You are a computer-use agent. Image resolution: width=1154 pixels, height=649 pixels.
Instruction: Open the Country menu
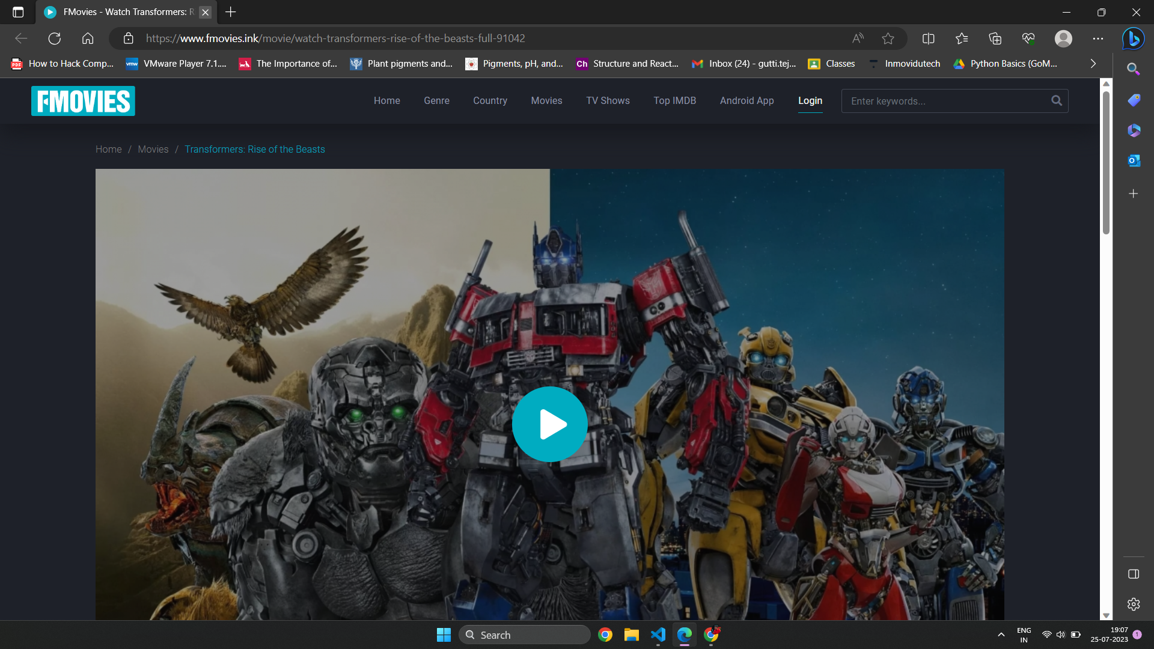pos(490,100)
